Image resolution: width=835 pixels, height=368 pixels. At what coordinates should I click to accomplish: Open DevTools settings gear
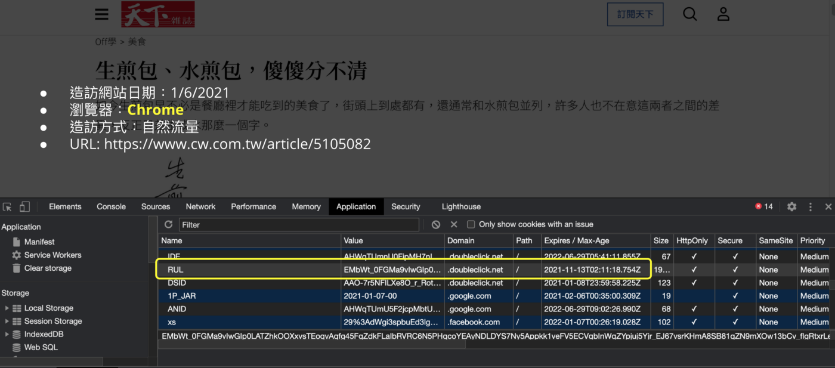coord(791,207)
